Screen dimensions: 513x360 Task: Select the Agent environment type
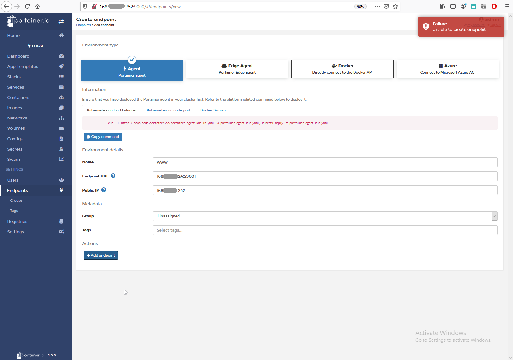point(132,70)
